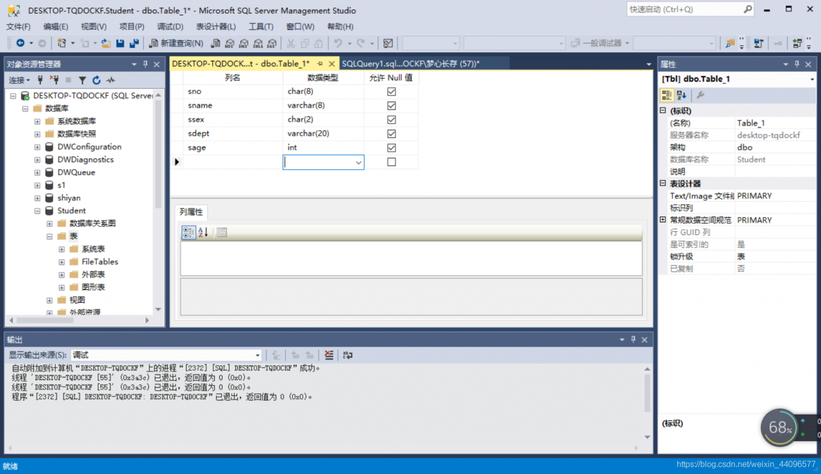Clear all text in the output panel
This screenshot has width=821, height=474.
[x=329, y=355]
